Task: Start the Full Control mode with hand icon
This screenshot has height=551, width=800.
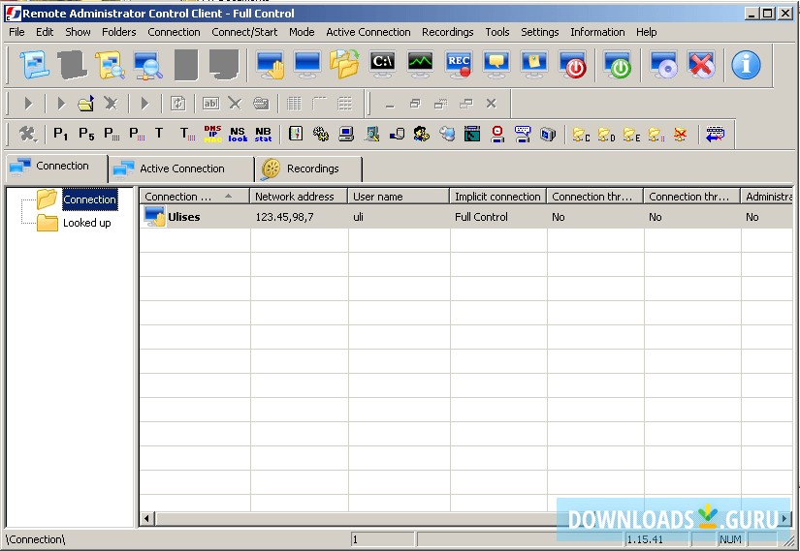Action: tap(270, 65)
